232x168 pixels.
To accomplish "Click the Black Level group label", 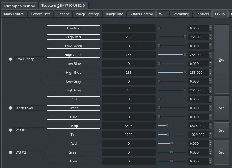I will (x=29, y=108).
